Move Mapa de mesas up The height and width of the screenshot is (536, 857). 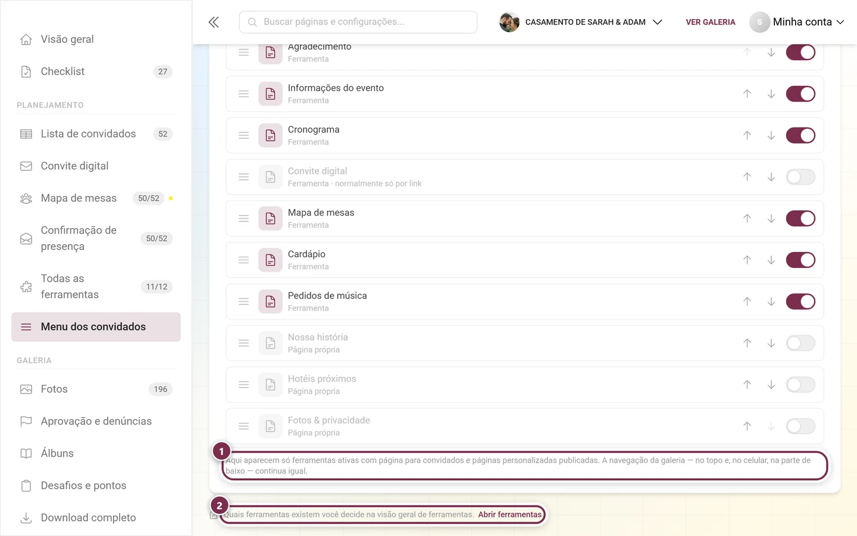(x=747, y=219)
